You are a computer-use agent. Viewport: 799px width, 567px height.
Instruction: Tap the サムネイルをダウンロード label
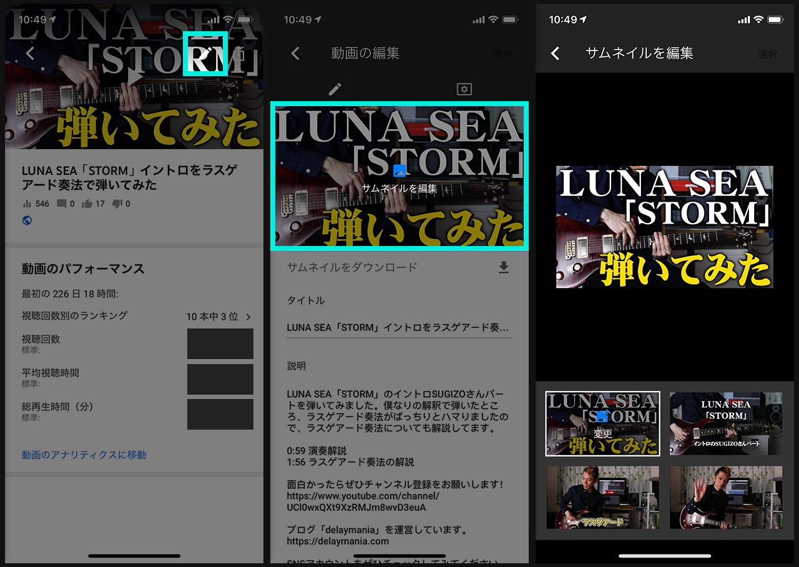352,267
